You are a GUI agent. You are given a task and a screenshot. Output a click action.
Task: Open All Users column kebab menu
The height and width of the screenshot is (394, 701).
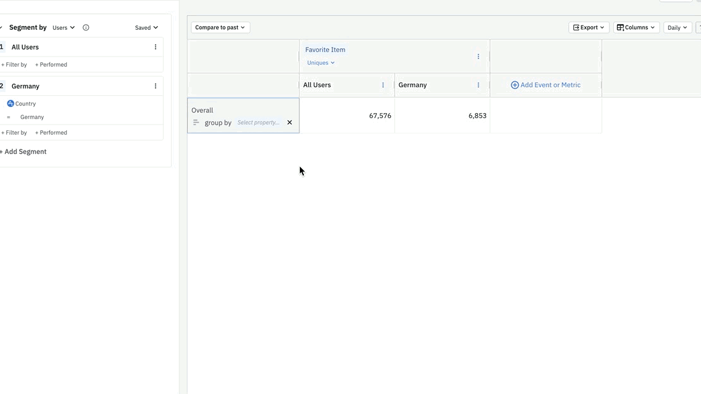coord(383,85)
